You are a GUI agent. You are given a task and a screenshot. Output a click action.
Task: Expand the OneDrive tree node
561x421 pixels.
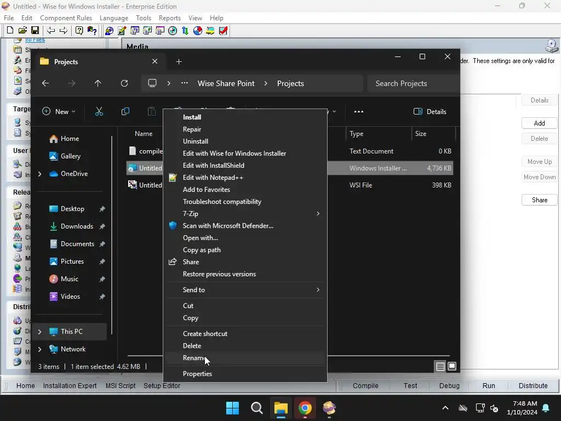(x=39, y=174)
